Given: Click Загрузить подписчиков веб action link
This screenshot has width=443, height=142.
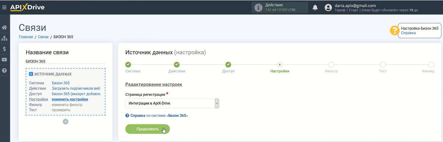Looking at the screenshot, I should tap(76, 88).
